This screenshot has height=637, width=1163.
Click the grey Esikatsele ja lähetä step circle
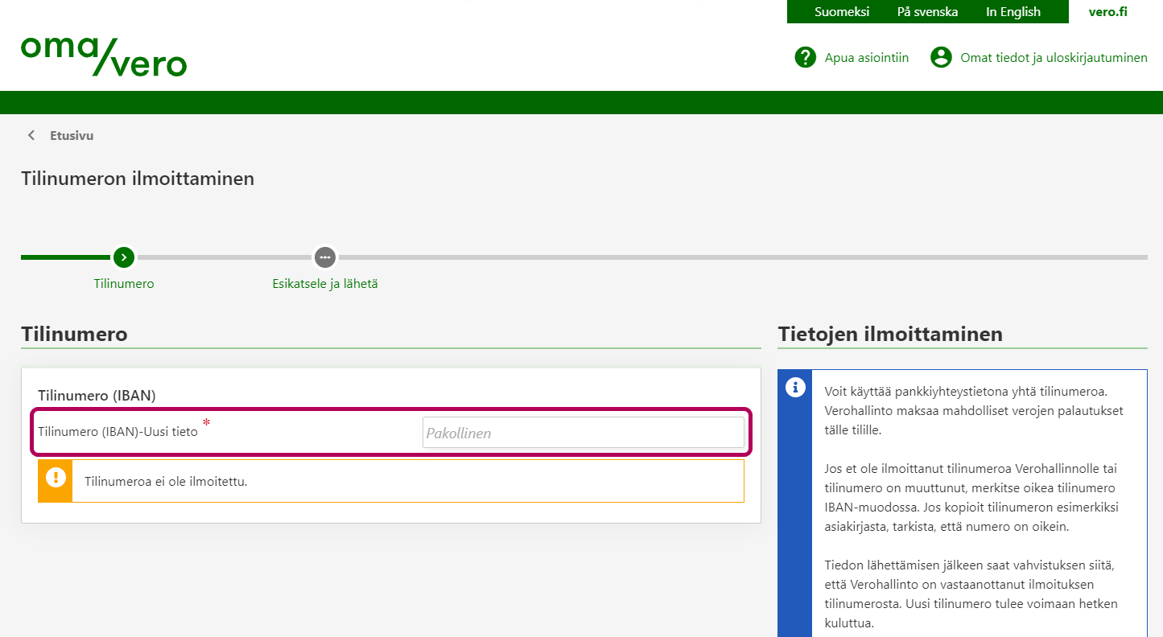pos(325,257)
